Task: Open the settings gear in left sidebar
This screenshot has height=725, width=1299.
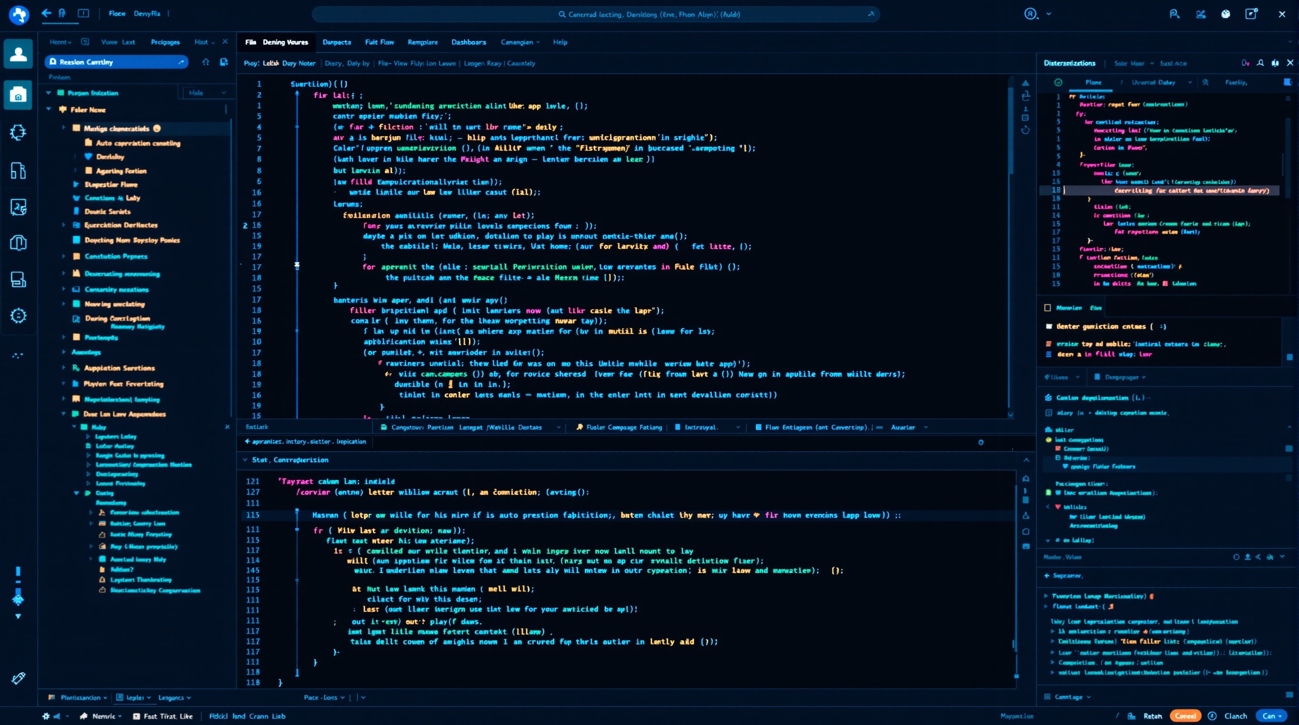Action: click(x=18, y=316)
